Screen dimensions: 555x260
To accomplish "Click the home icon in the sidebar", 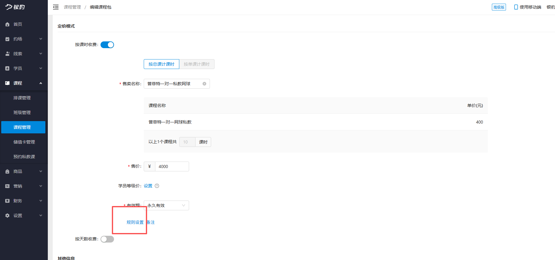I will click(7, 24).
